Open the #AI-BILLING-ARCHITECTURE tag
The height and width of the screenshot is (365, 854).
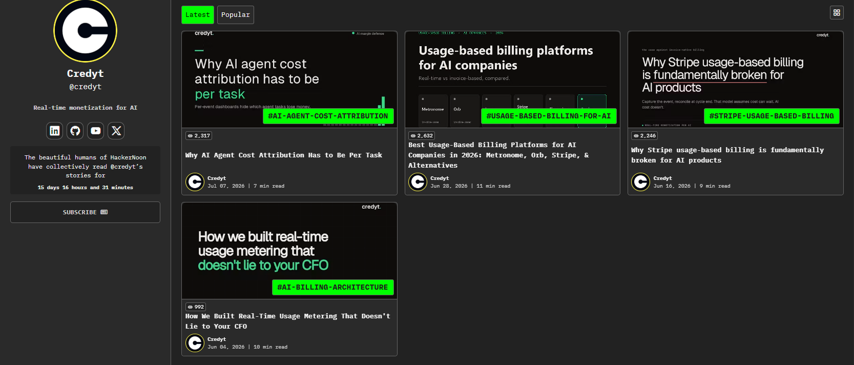(x=333, y=288)
